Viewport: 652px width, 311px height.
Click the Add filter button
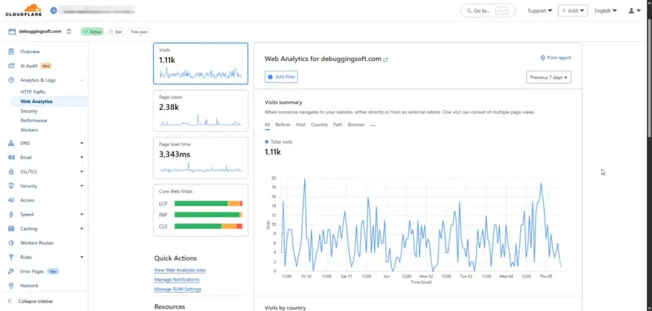[x=281, y=77]
